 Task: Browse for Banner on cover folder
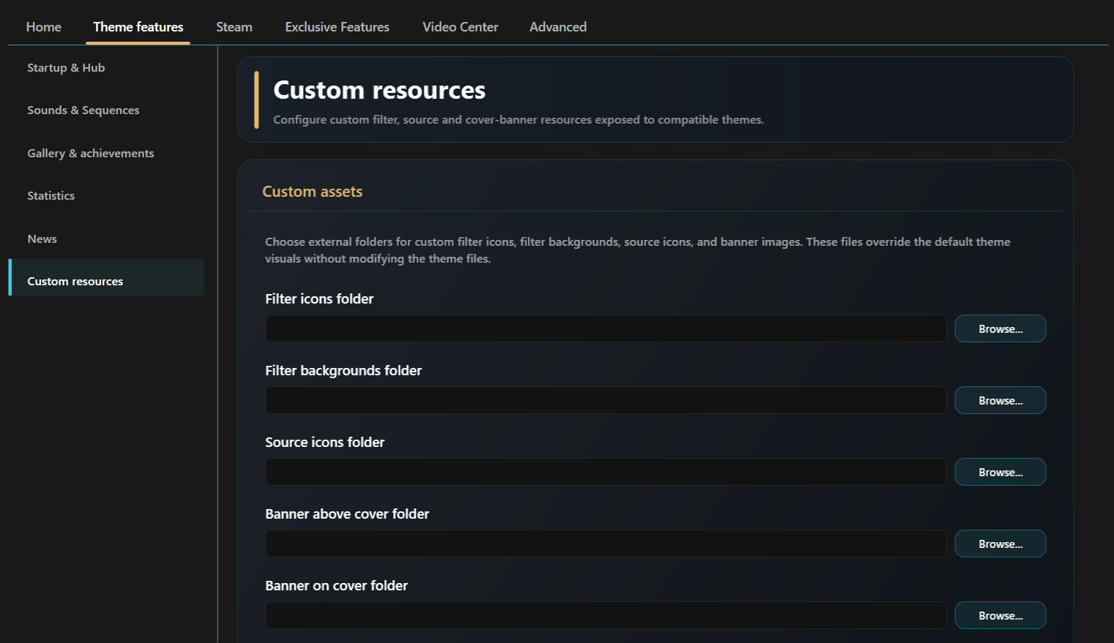[1001, 615]
